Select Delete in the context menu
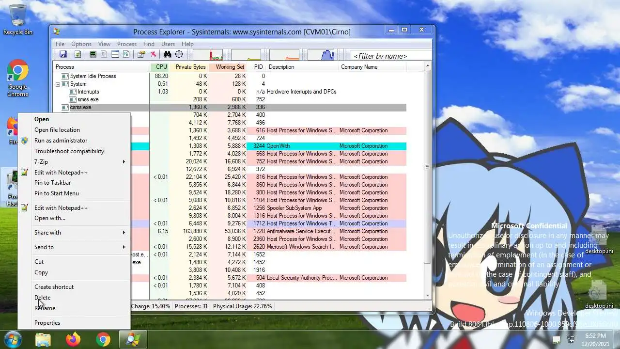The width and height of the screenshot is (620, 349). click(x=74, y=298)
